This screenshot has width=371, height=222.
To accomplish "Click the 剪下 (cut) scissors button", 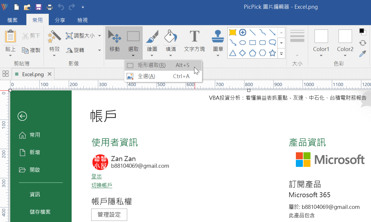I will tap(31, 36).
